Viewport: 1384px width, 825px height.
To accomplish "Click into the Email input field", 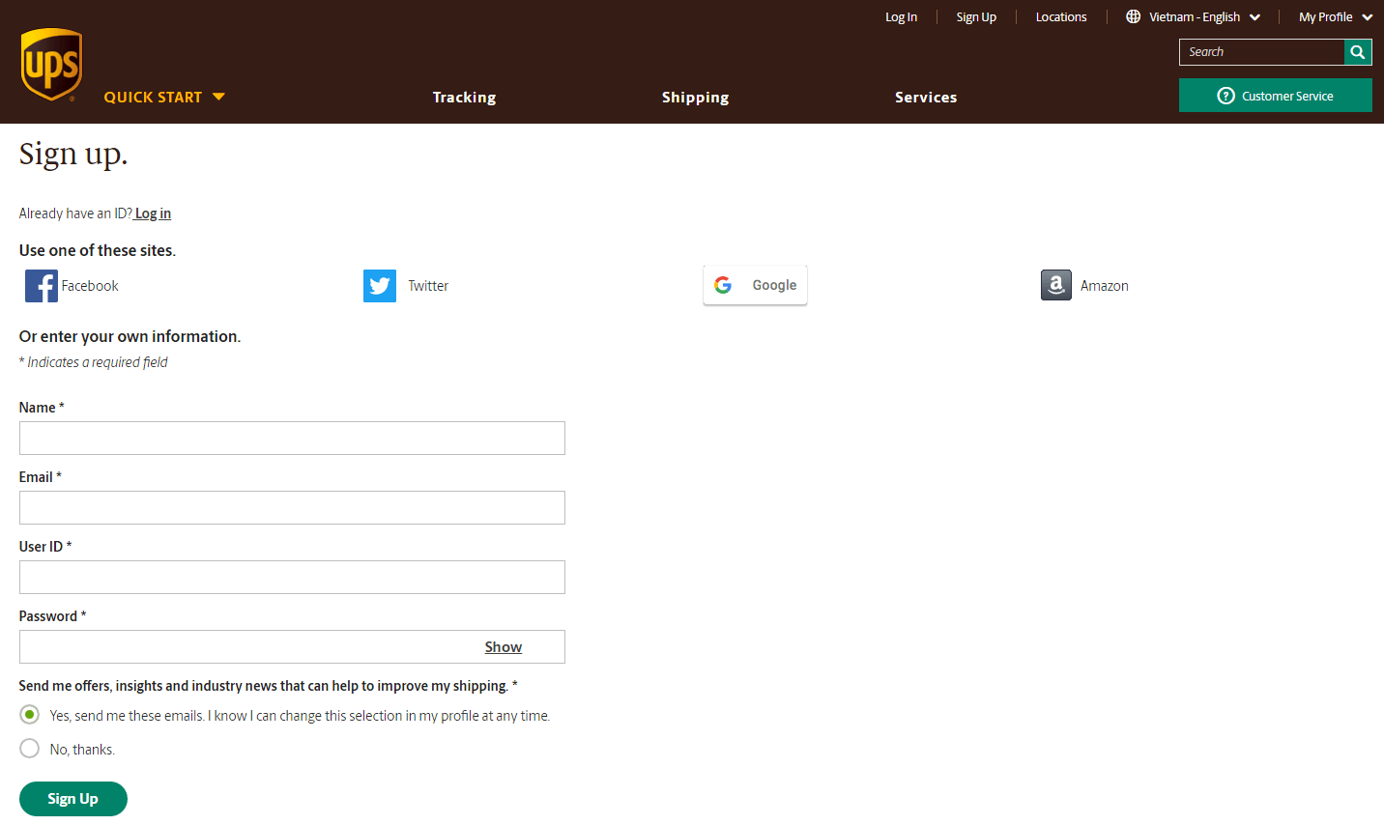I will (292, 508).
